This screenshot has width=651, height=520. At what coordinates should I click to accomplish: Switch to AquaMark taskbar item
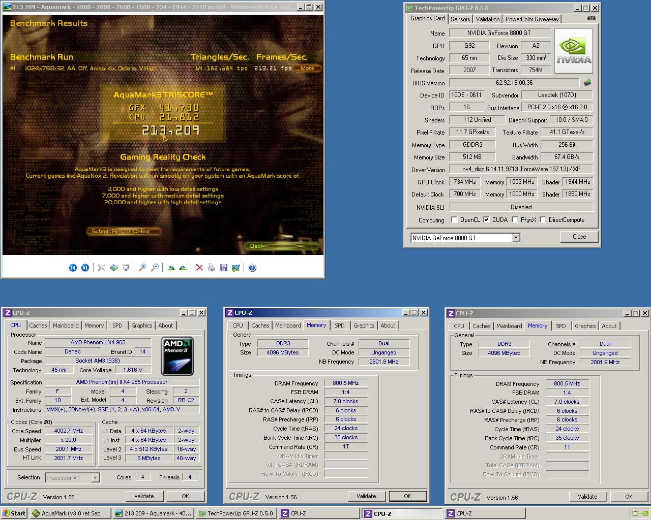(x=70, y=513)
